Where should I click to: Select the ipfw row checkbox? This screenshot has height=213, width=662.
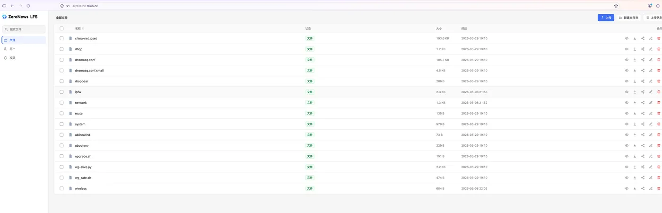click(61, 92)
